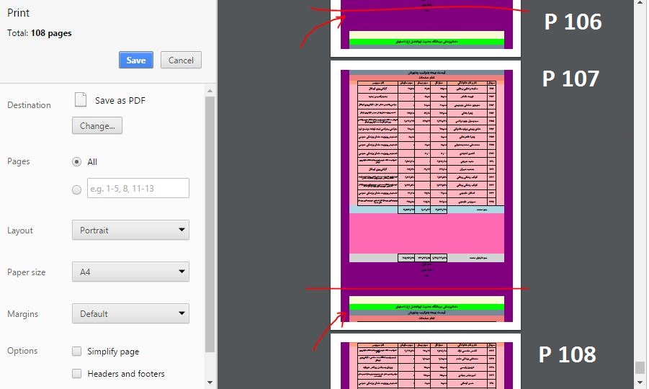Viewport: 649px width, 389px height.
Task: Click the preview page cut off at the top
Action: [426, 28]
